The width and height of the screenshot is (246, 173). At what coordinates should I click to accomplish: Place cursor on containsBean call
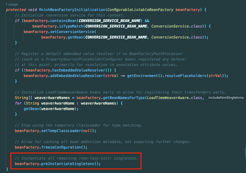tap(63, 21)
